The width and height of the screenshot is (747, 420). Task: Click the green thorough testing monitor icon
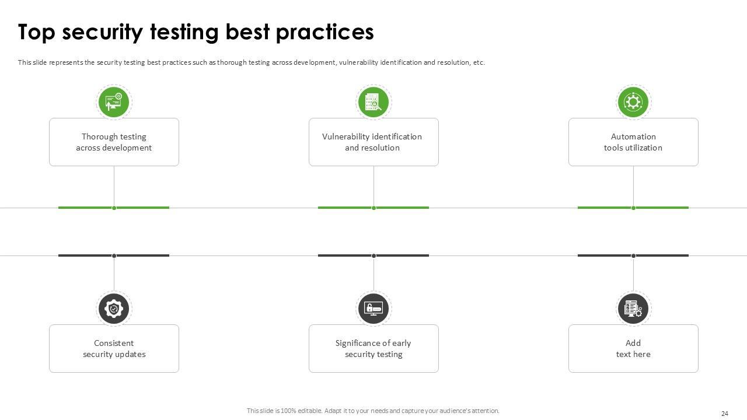coord(114,102)
